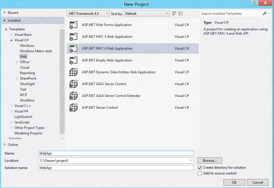Click ASP.NET Server Control template icon

click(73, 107)
